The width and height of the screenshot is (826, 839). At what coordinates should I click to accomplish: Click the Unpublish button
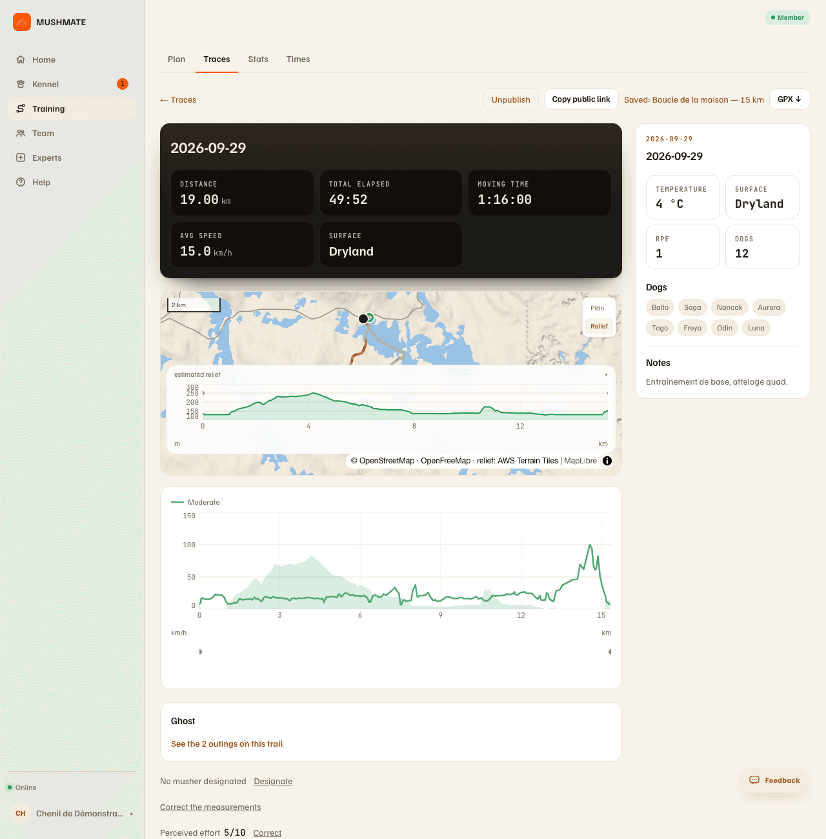click(x=511, y=99)
